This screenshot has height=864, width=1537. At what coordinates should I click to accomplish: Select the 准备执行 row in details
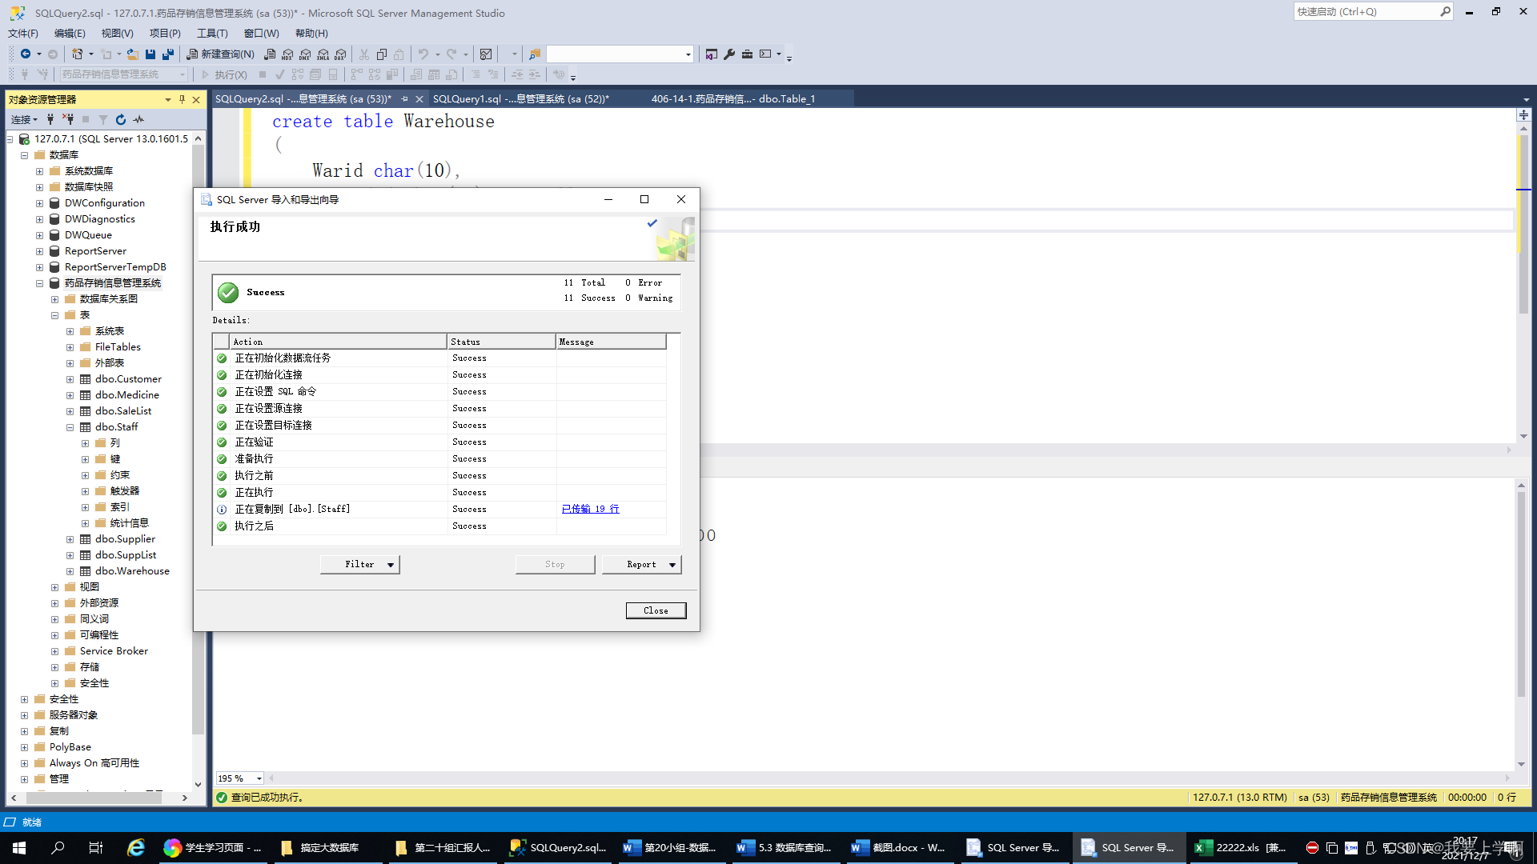click(439, 459)
